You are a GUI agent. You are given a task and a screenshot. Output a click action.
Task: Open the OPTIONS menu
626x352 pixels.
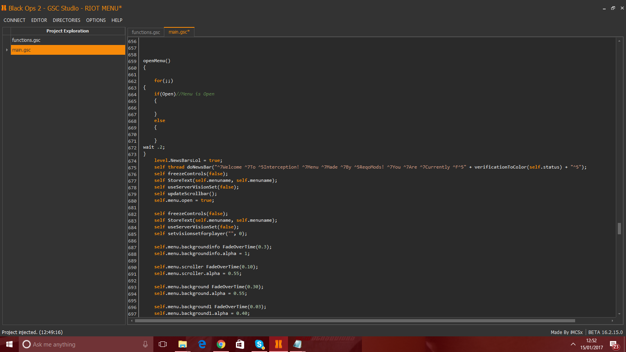coord(96,20)
